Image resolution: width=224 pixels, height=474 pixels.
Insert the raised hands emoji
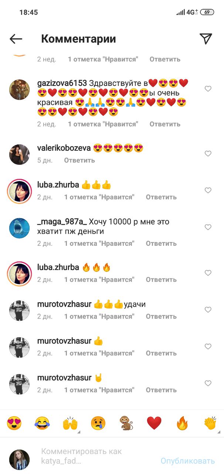coord(70,423)
